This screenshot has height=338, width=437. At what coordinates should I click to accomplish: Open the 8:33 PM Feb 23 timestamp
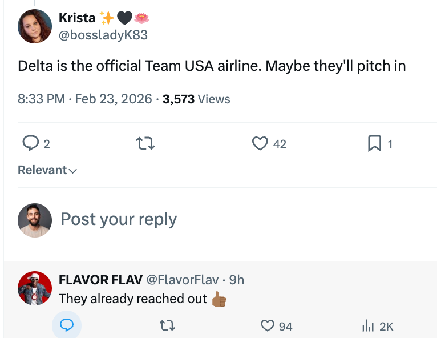(x=85, y=99)
